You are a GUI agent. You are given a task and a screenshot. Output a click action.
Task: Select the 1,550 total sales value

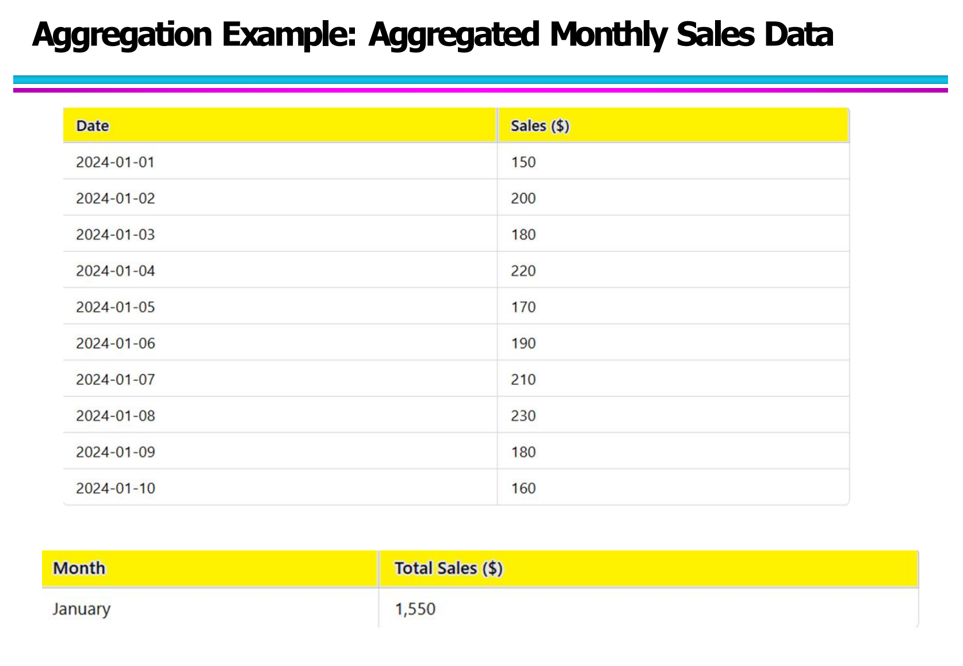click(415, 609)
